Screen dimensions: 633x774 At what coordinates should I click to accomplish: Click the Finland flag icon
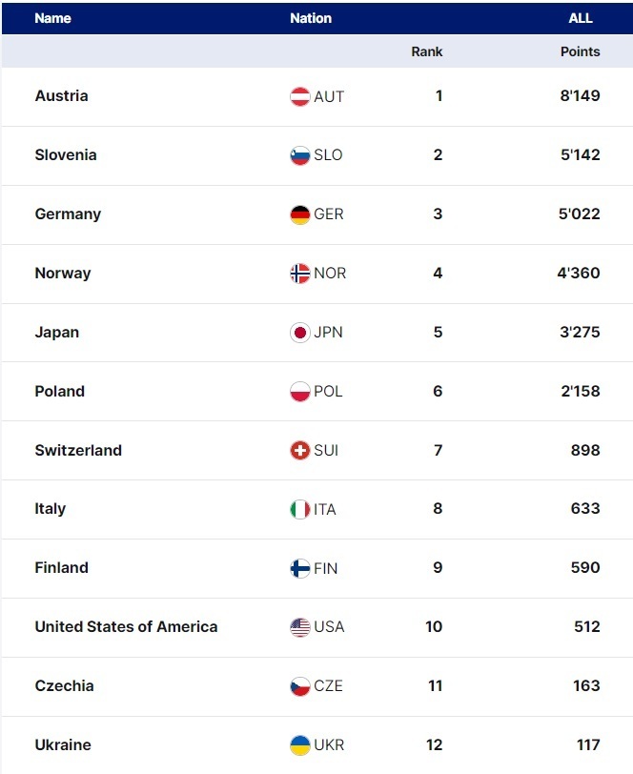(300, 568)
